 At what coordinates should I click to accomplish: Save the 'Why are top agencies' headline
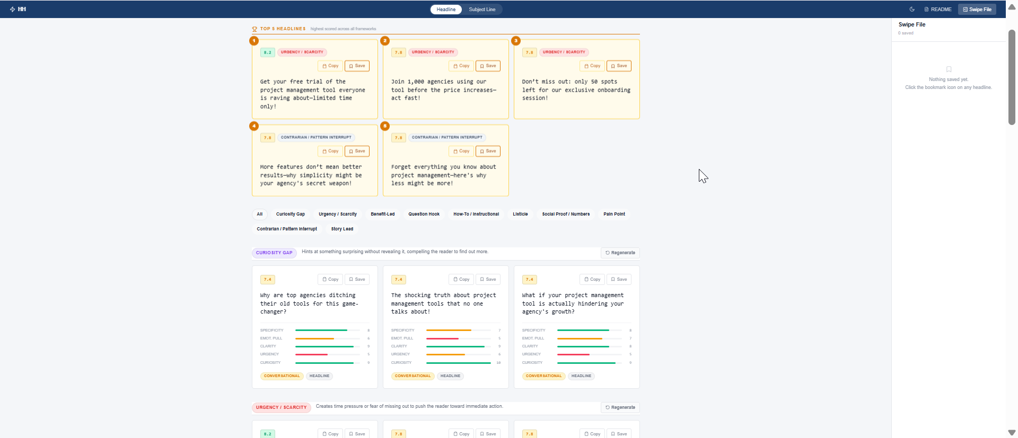pos(357,280)
